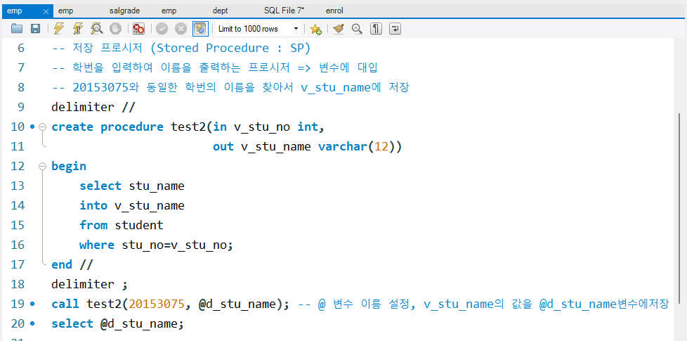Click the 'select' keyword on line 13
687x341 pixels.
pyautogui.click(x=100, y=186)
